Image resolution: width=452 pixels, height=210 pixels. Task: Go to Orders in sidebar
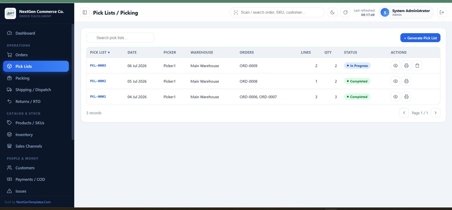coord(36,55)
